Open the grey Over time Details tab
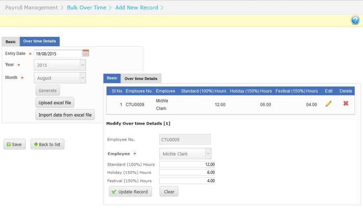 [x=141, y=79]
